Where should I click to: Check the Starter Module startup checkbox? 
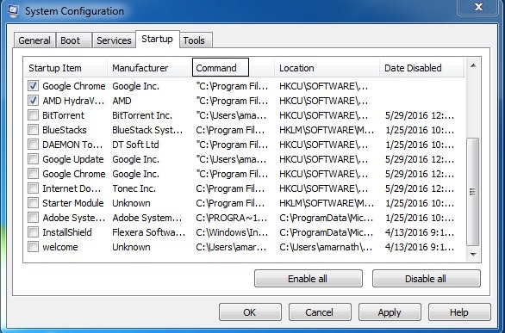click(33, 203)
